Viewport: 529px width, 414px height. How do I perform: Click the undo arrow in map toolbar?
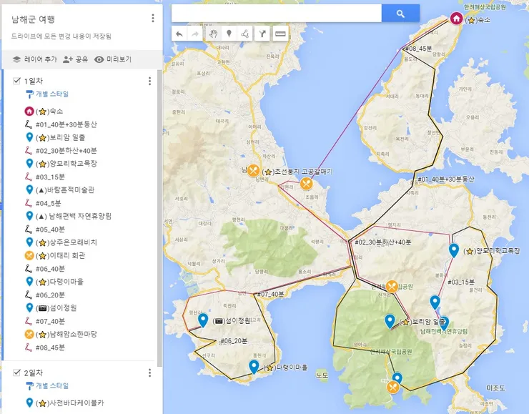(179, 34)
